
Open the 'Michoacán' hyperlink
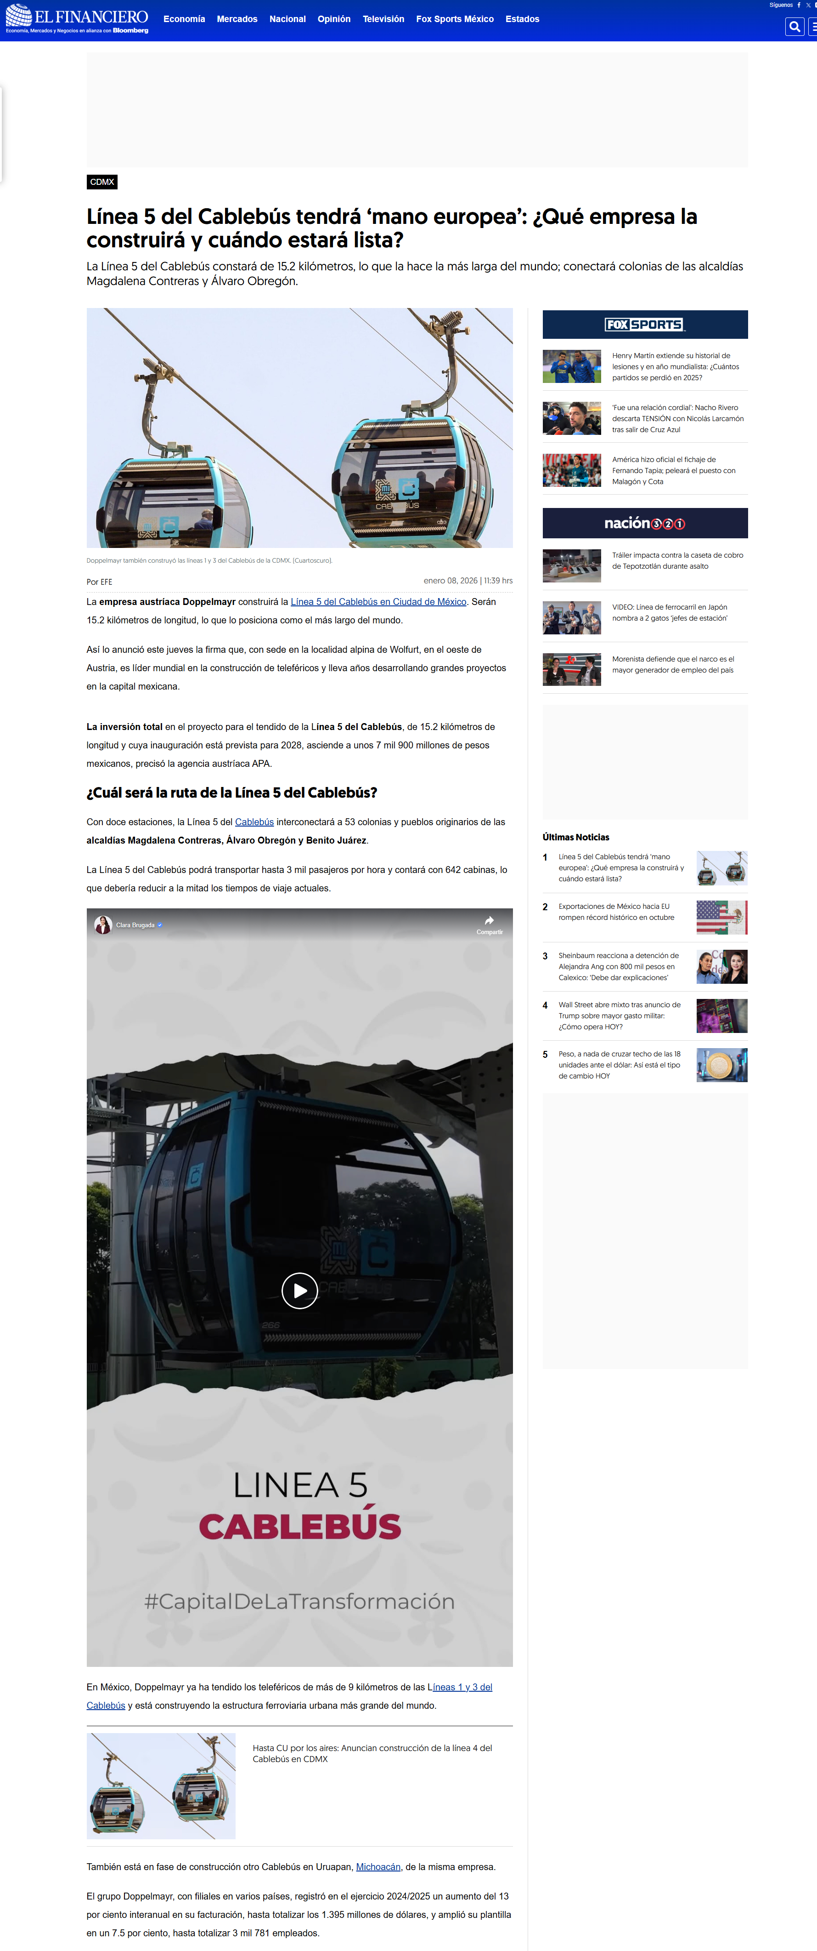pyautogui.click(x=378, y=1867)
